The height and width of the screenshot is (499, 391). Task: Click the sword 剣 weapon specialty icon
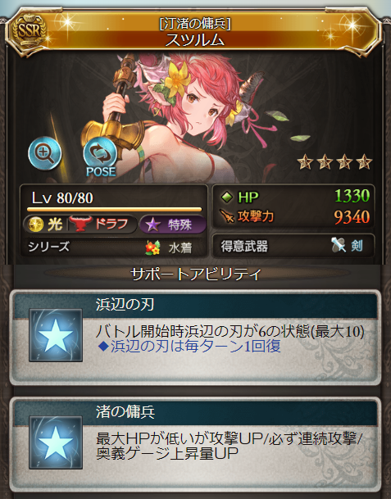pos(339,245)
